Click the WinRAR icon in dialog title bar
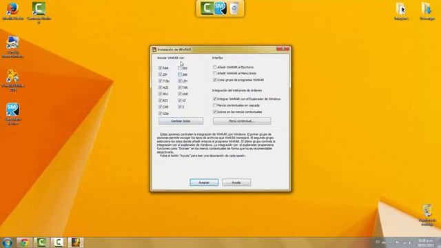 [154, 50]
